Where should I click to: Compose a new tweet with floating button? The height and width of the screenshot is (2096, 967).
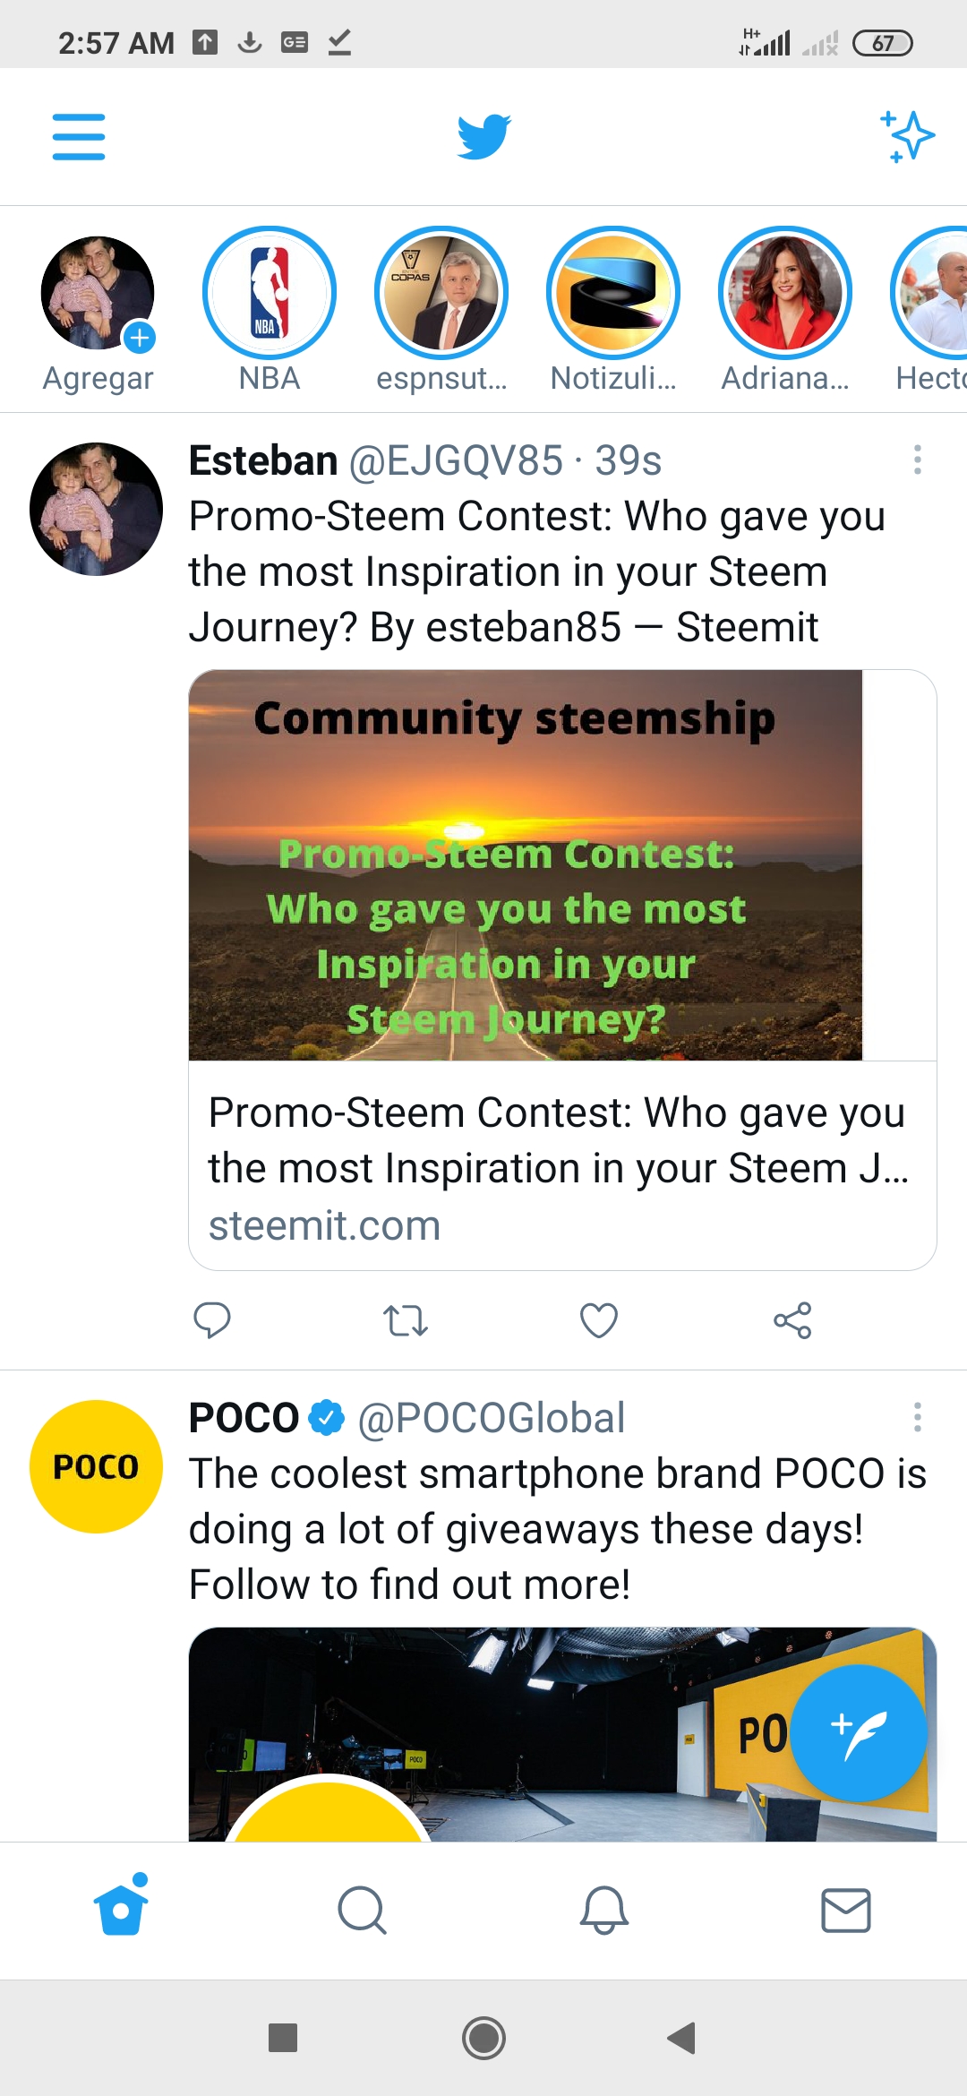(x=859, y=1733)
